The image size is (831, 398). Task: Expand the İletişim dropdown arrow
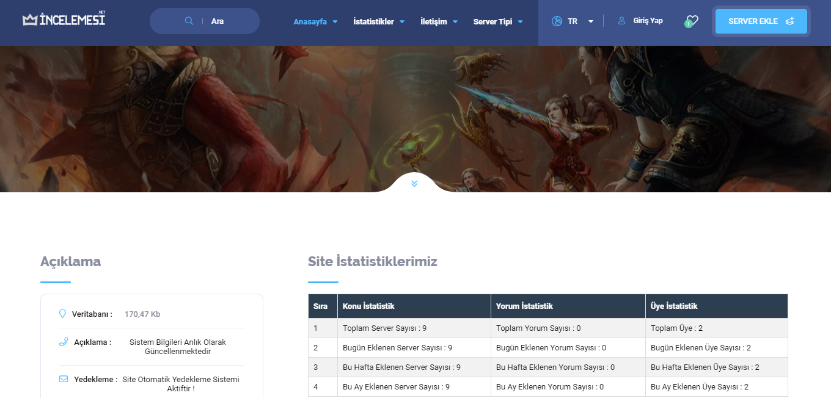455,21
